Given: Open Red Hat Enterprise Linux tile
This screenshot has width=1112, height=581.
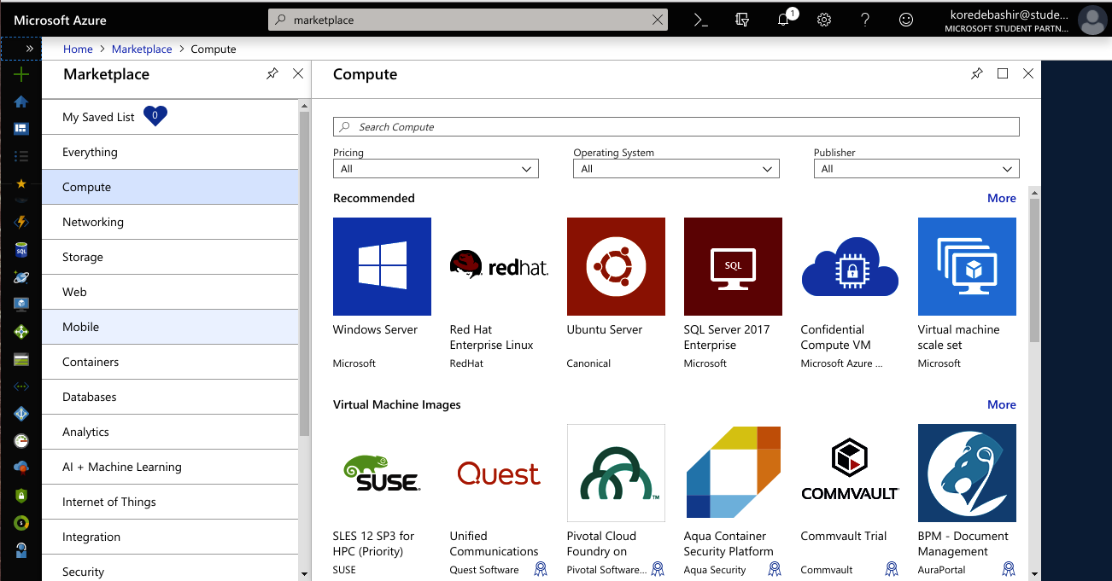Looking at the screenshot, I should pyautogui.click(x=499, y=293).
